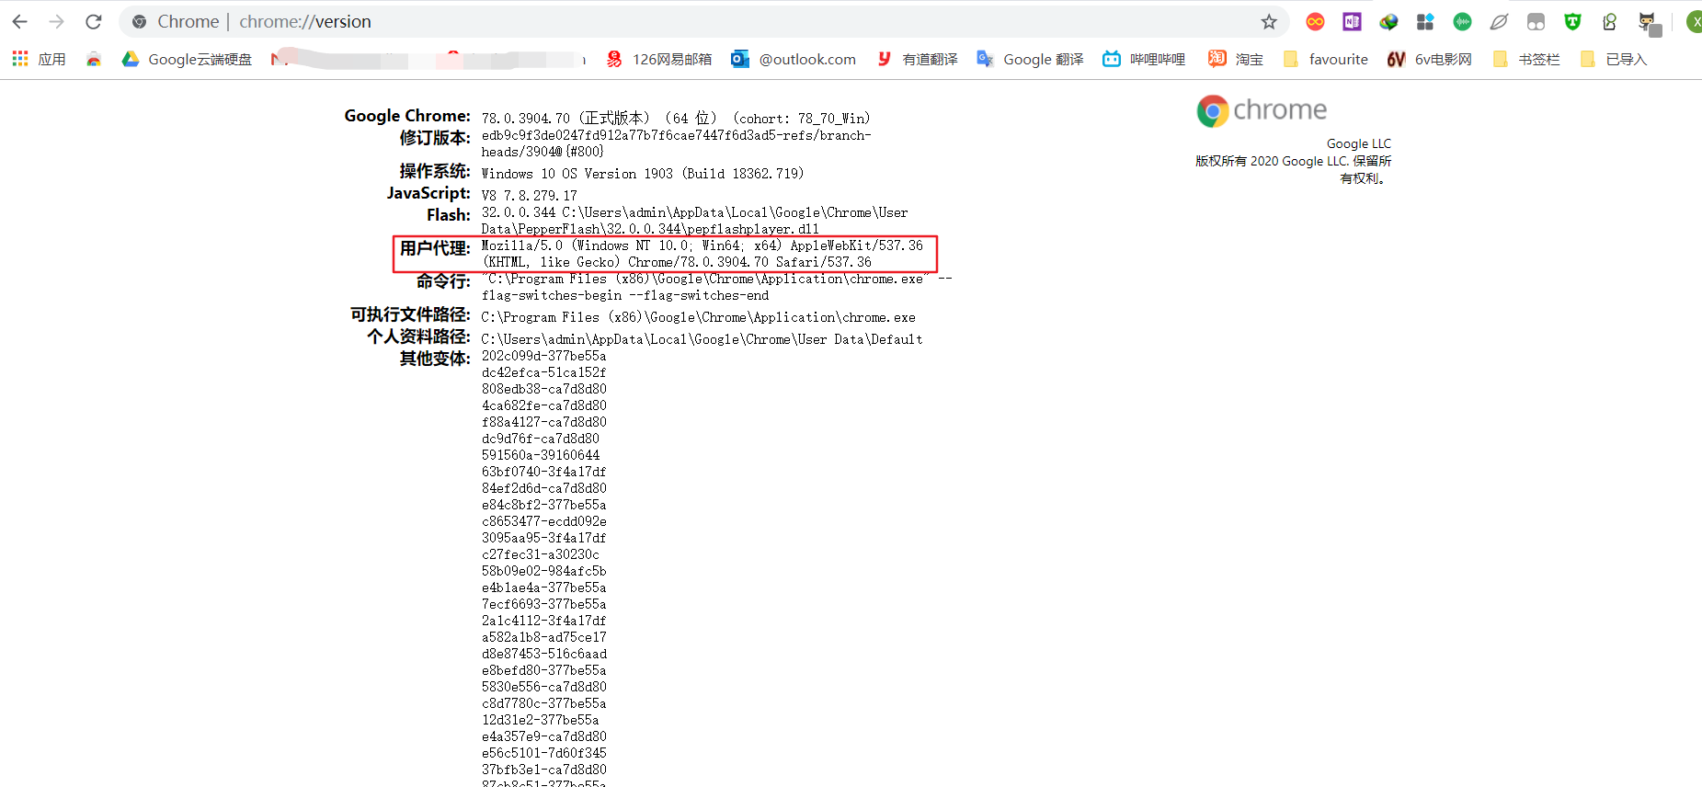The width and height of the screenshot is (1702, 787).
Task: Click the revision hash starting with edb9c9f3
Action: (x=677, y=143)
